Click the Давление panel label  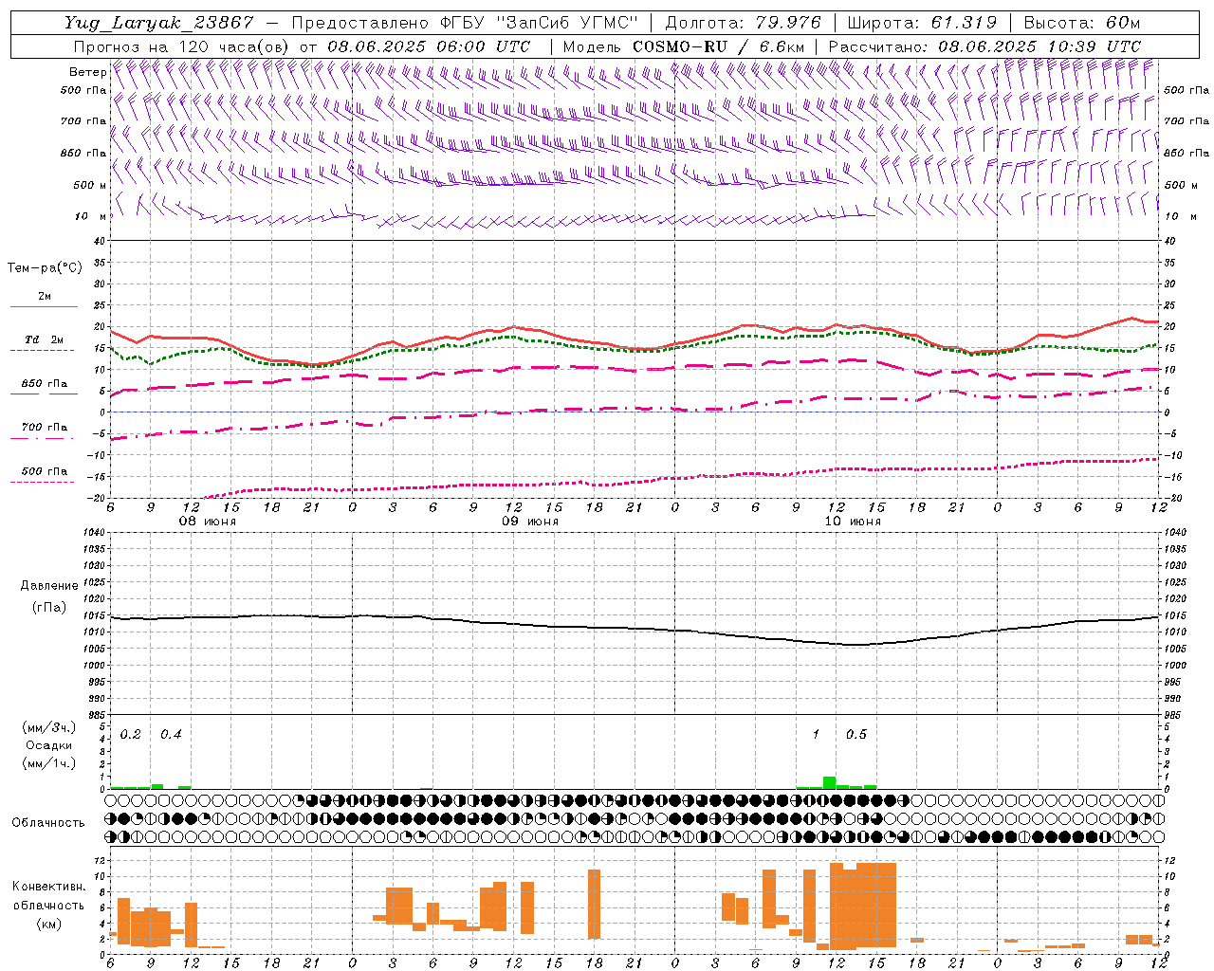(49, 586)
